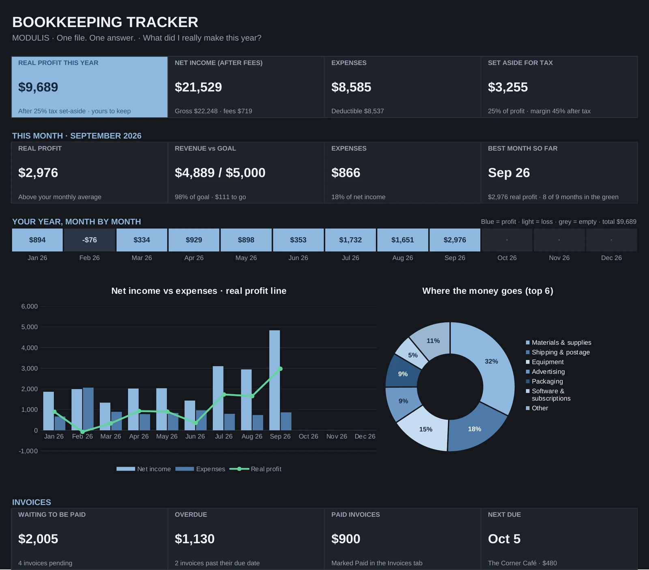The image size is (649, 570).
Task: Select the Set Aside For Tax $3,255 value
Action: [508, 87]
